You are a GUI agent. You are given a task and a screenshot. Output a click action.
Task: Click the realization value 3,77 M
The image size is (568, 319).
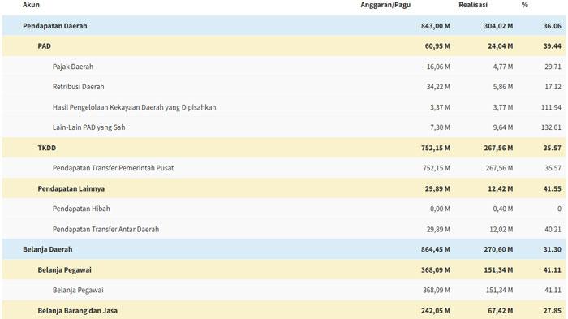point(503,107)
